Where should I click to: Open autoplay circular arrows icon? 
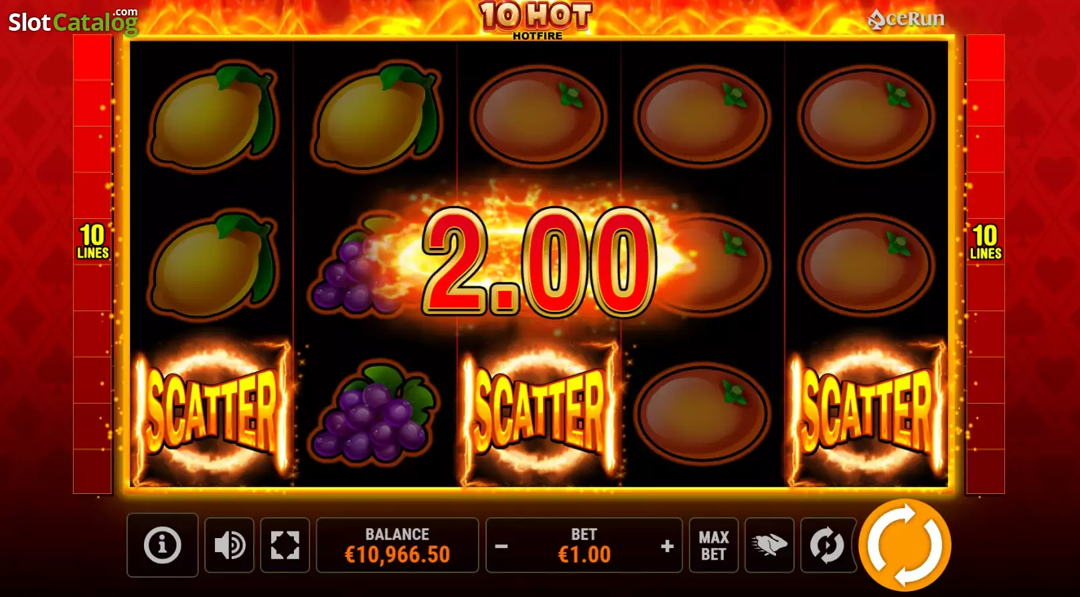[828, 545]
